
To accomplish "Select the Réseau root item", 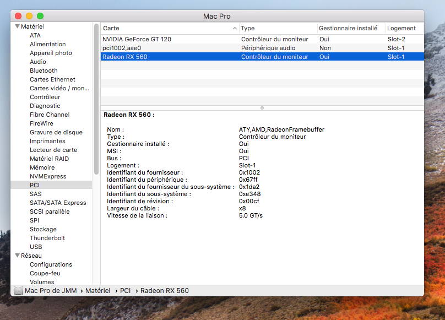I will pyautogui.click(x=31, y=256).
